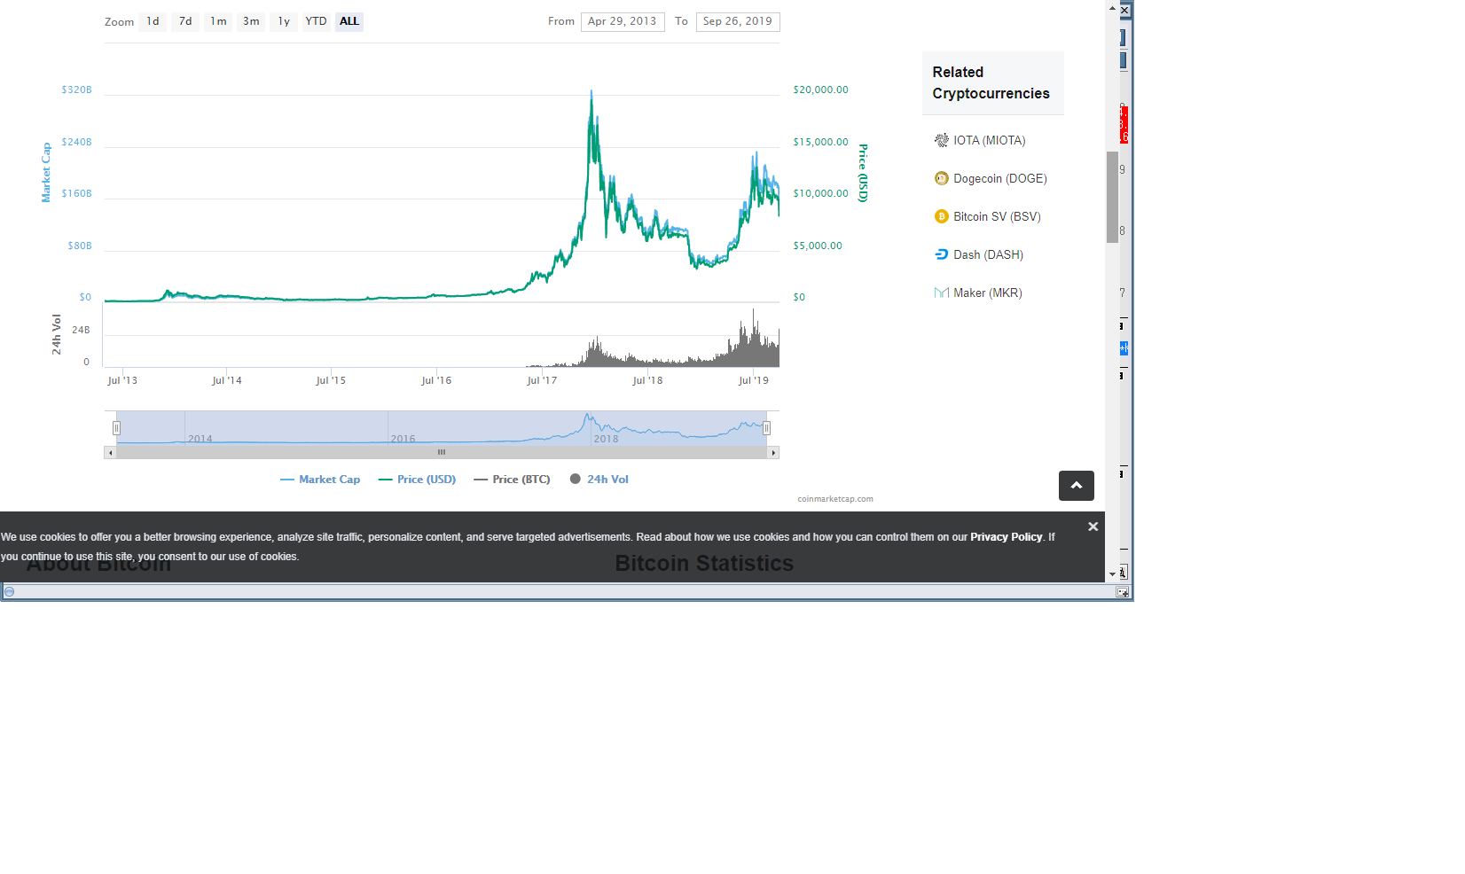Select the 1y zoom range

(284, 21)
